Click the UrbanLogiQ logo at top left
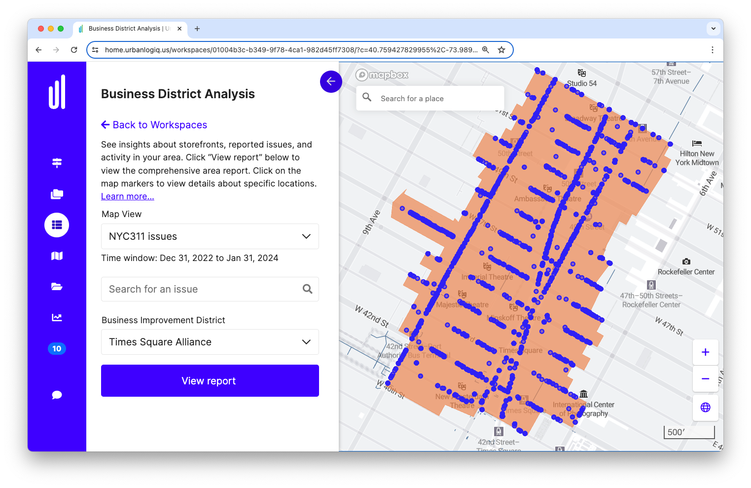The height and width of the screenshot is (488, 751). (57, 92)
